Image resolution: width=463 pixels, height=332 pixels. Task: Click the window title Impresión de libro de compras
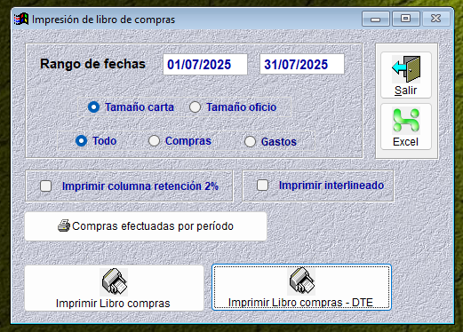tap(103, 20)
